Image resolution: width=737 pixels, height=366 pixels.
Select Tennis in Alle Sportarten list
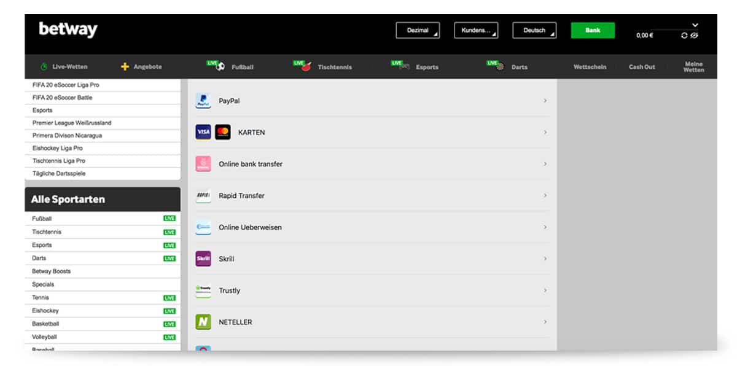pyautogui.click(x=41, y=297)
